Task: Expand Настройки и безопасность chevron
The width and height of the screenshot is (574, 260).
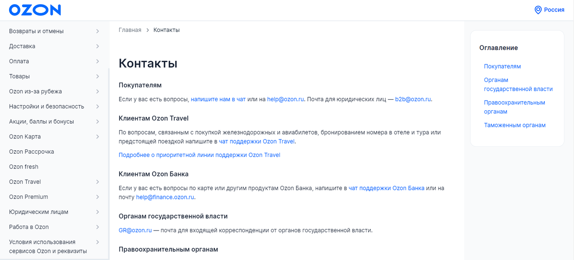Action: (98, 106)
